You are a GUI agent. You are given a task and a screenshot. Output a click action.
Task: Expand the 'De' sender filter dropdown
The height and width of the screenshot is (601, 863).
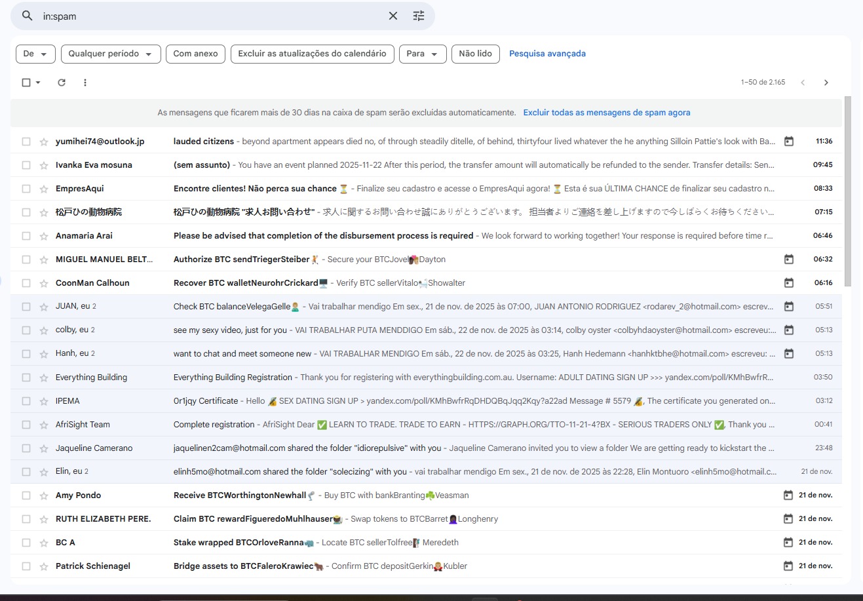coord(35,54)
